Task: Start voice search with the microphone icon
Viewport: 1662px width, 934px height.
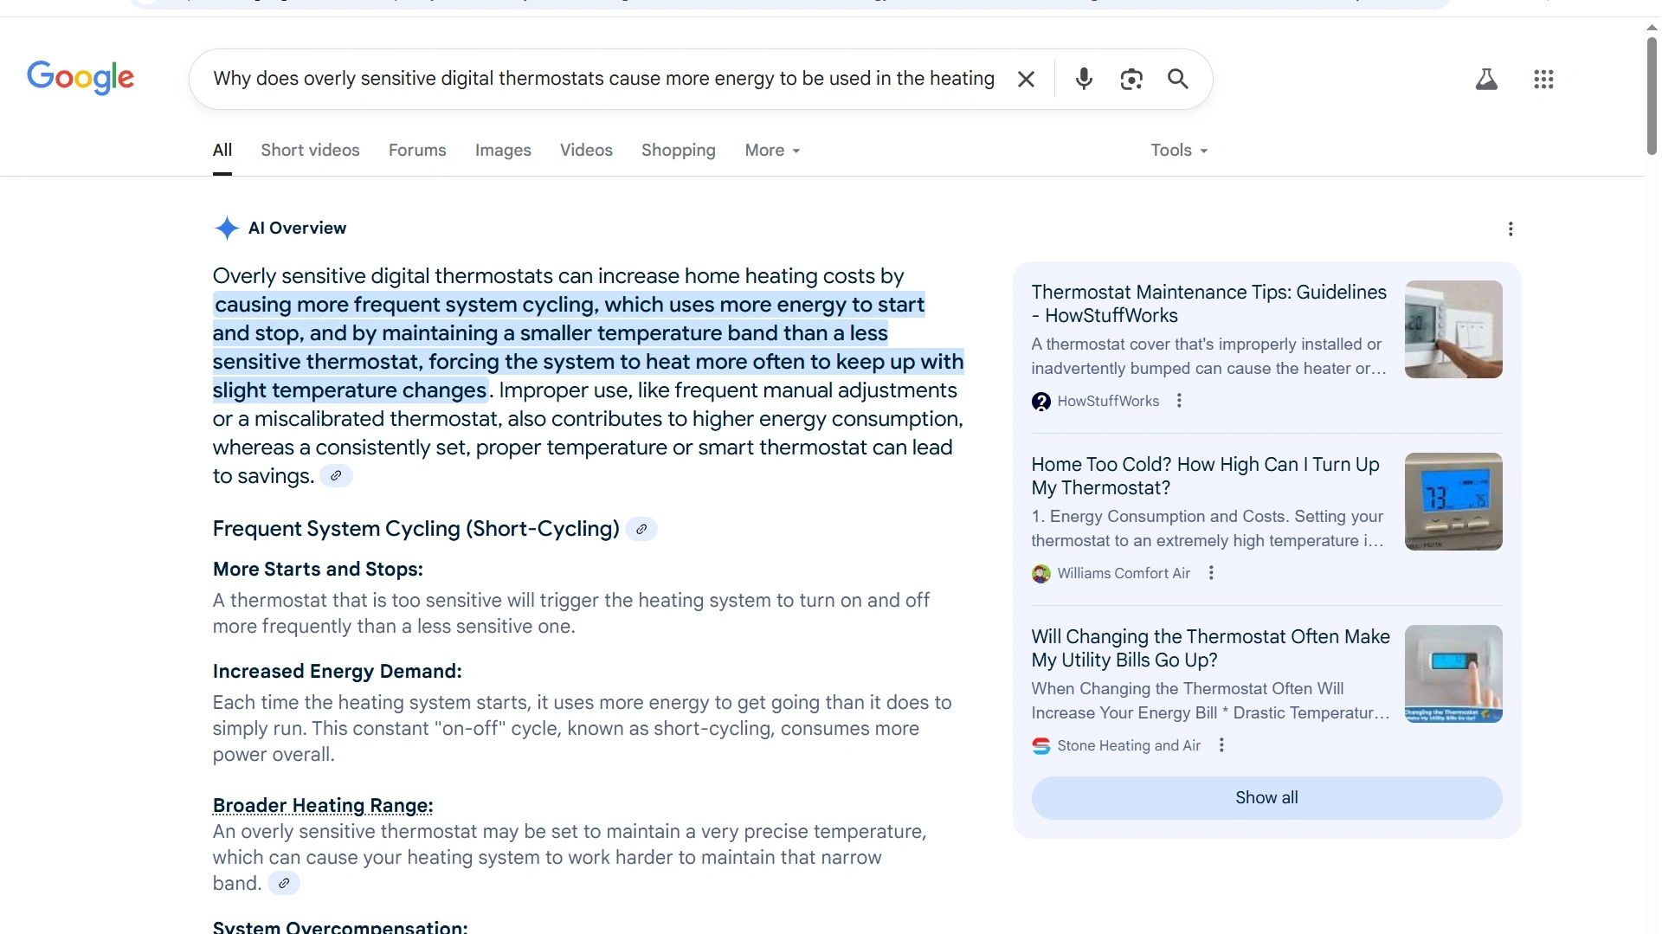Action: point(1084,79)
